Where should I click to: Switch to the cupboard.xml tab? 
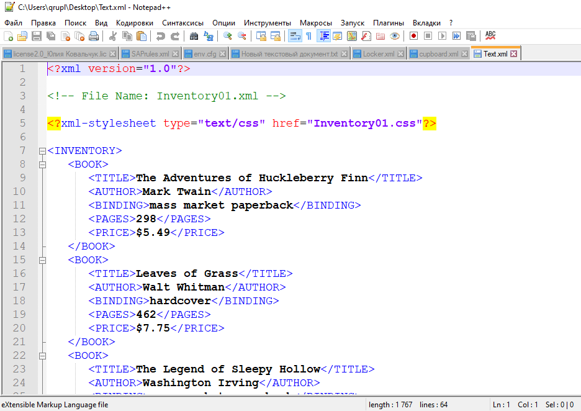[439, 54]
